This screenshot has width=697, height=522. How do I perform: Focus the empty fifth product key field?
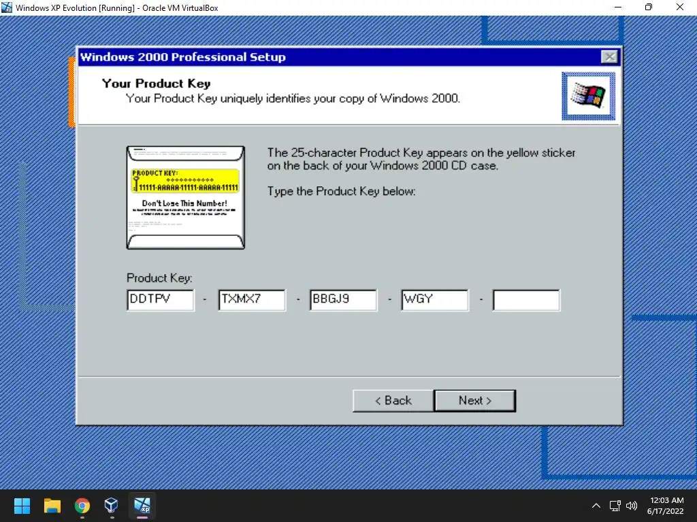[x=526, y=300]
